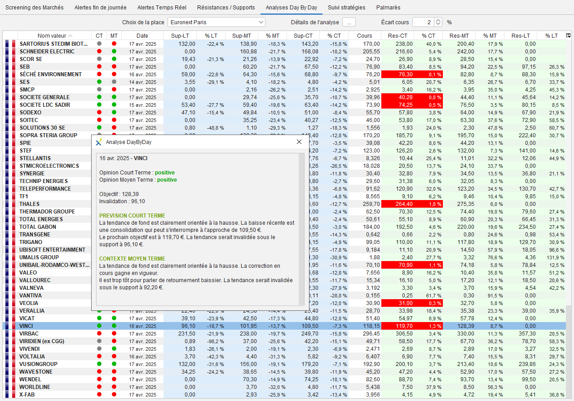Switch to Screening des Marchés tab
The image size is (574, 401).
click(35, 8)
